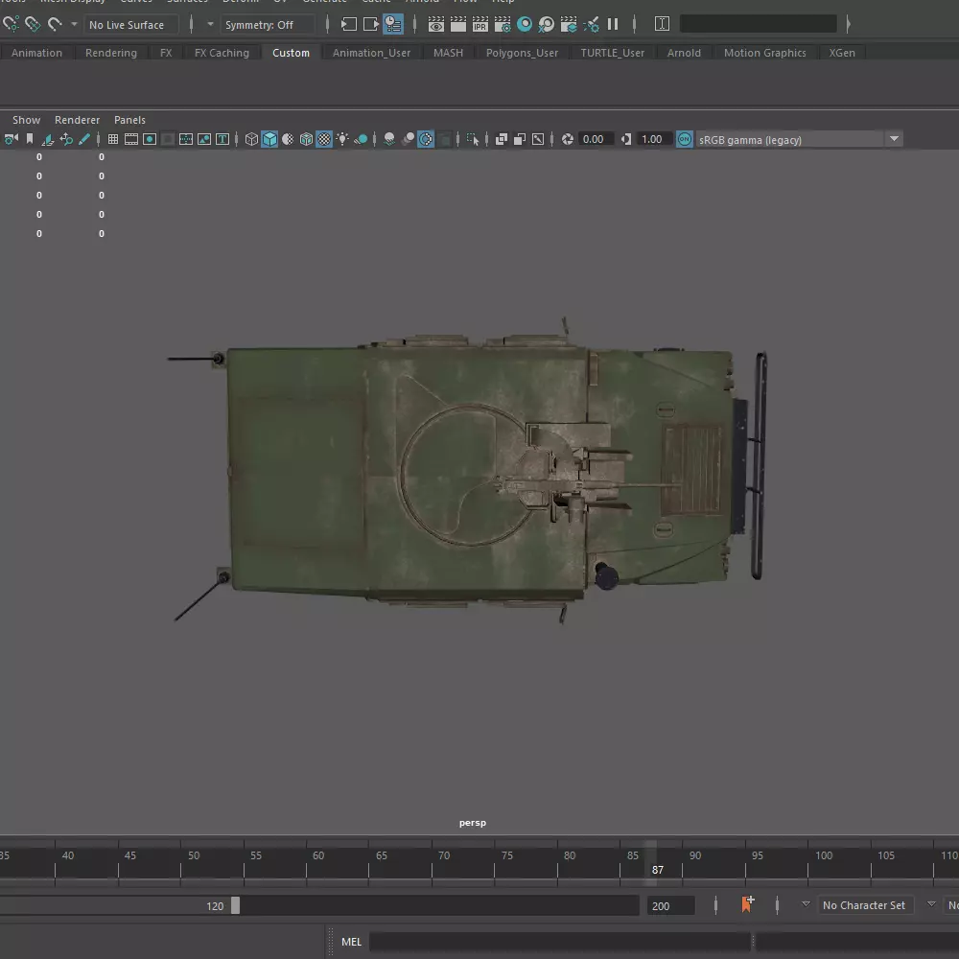Expand the arrow next to snap magnets
The height and width of the screenshot is (959, 959).
pyautogui.click(x=74, y=25)
